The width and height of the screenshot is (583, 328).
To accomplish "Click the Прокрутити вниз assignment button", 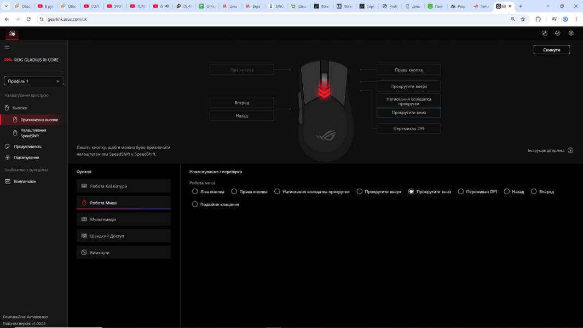I will click(x=408, y=112).
